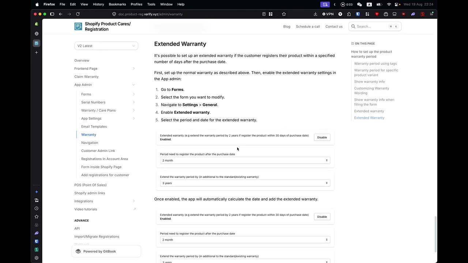Expand the App Settings submenu chevron
This screenshot has height=263, width=468.
coord(134,118)
